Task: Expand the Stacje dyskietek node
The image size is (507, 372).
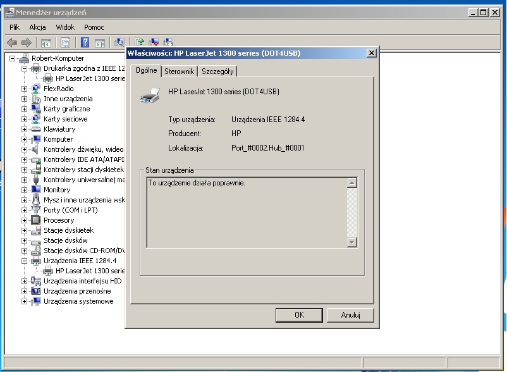Action: click(24, 230)
